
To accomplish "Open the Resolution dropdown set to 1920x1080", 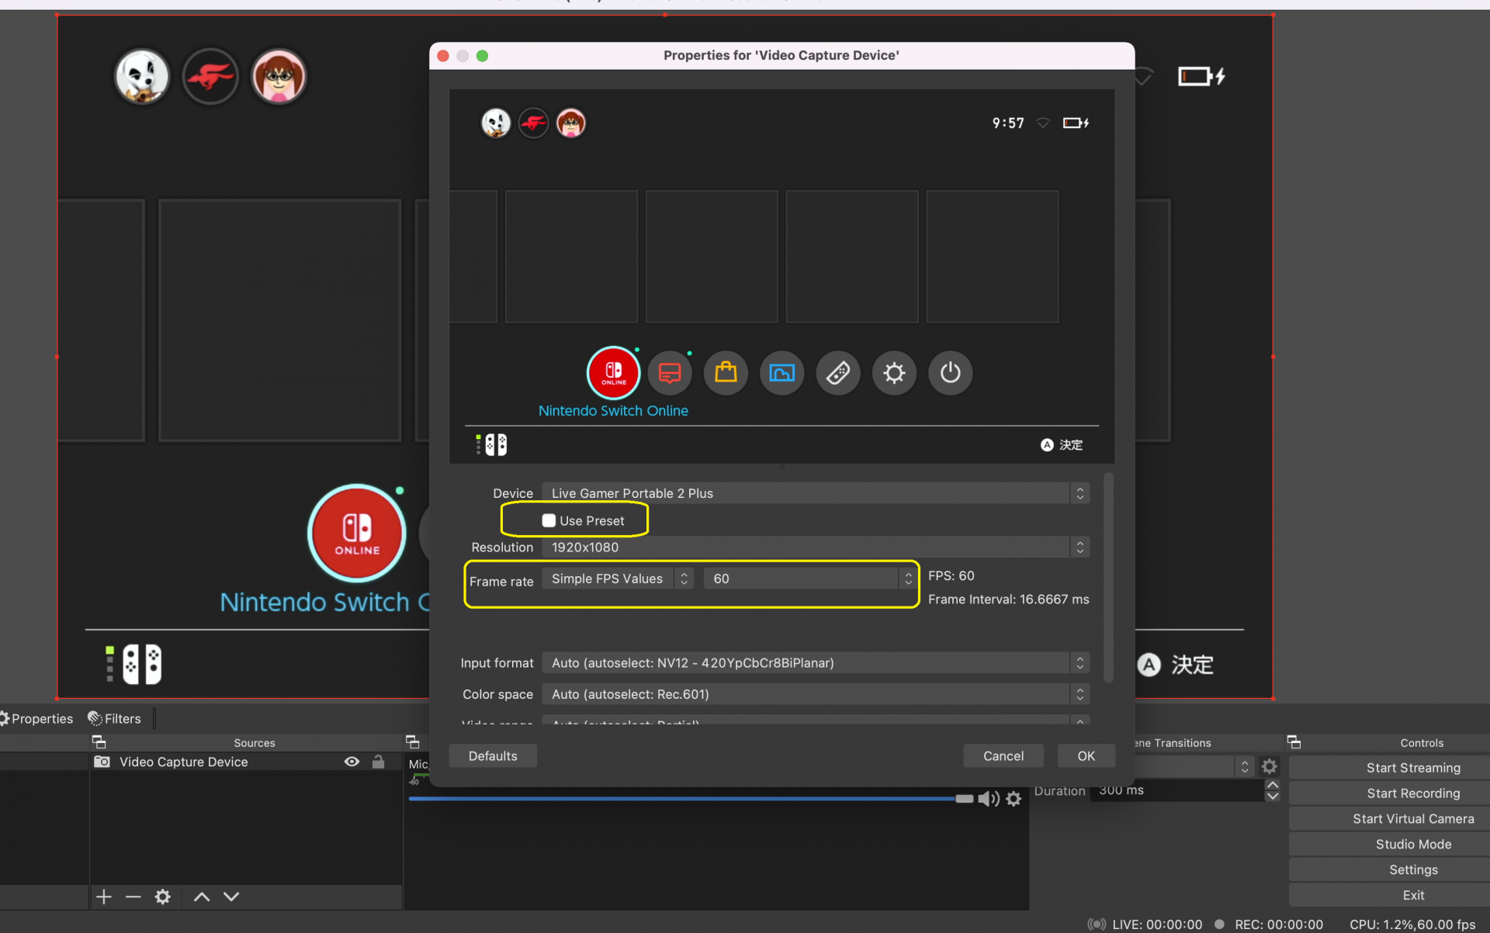I will 816,548.
